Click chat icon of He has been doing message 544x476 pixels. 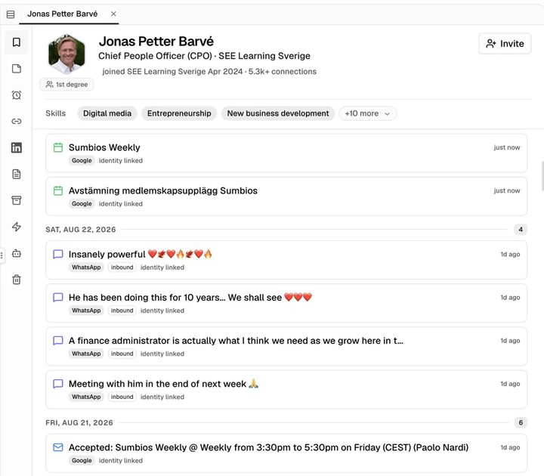[x=58, y=298]
